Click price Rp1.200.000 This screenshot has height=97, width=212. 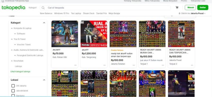coord(89,54)
